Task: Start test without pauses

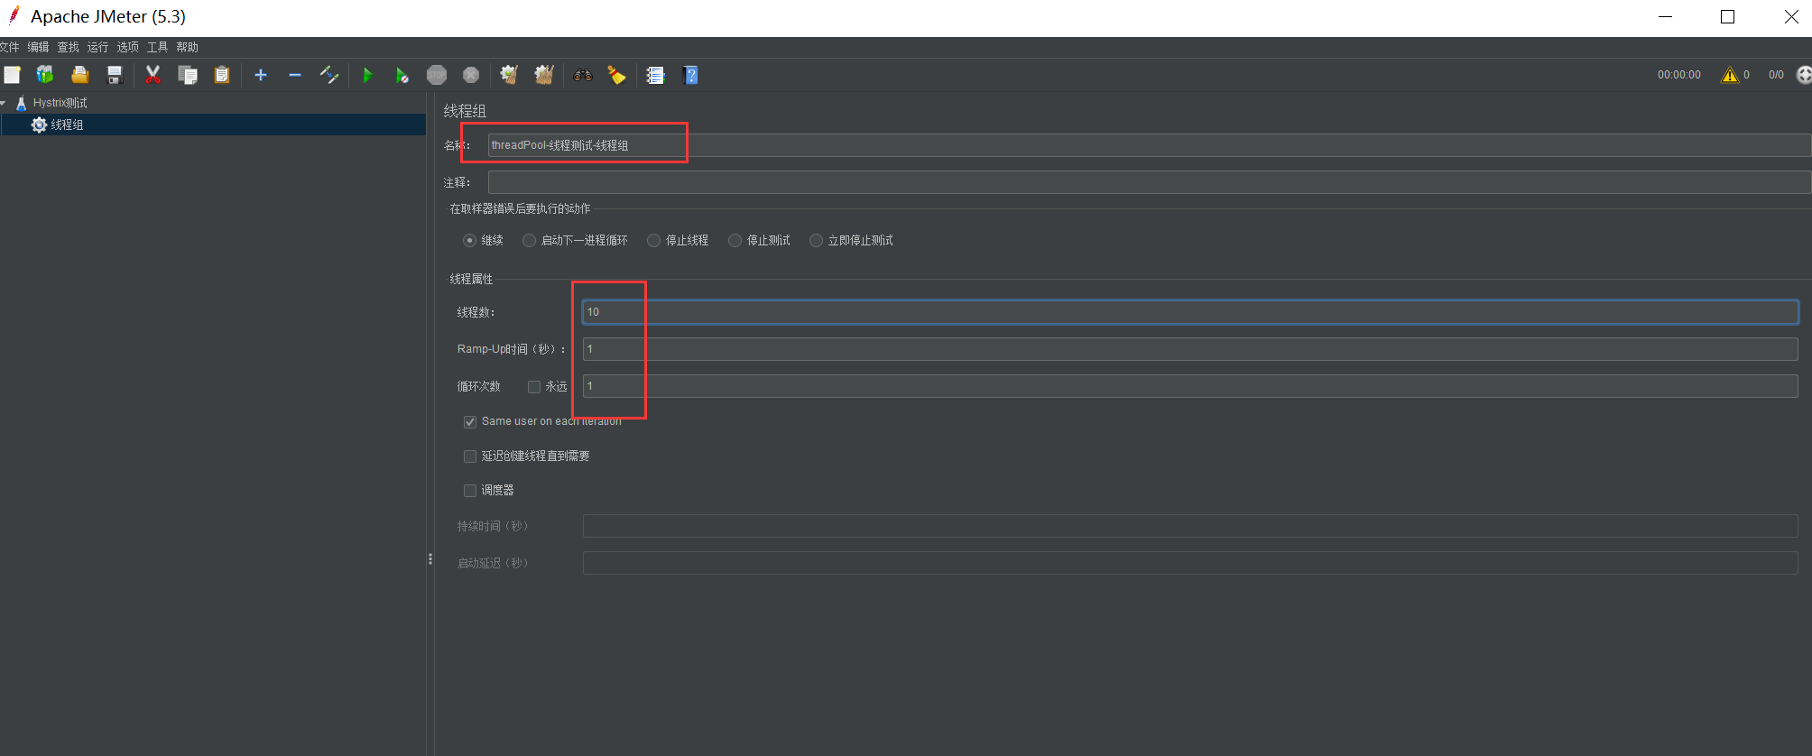Action: click(402, 75)
